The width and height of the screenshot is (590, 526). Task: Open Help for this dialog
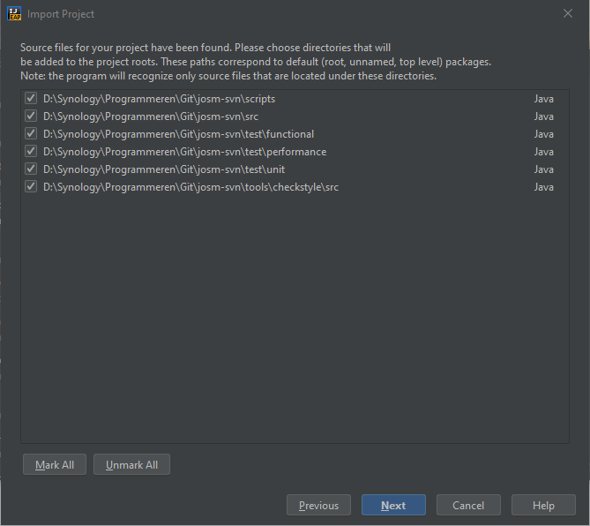543,506
